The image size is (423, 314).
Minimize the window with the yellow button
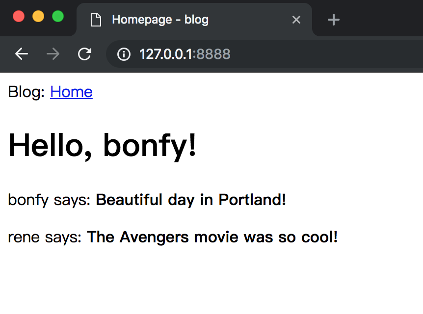(38, 16)
